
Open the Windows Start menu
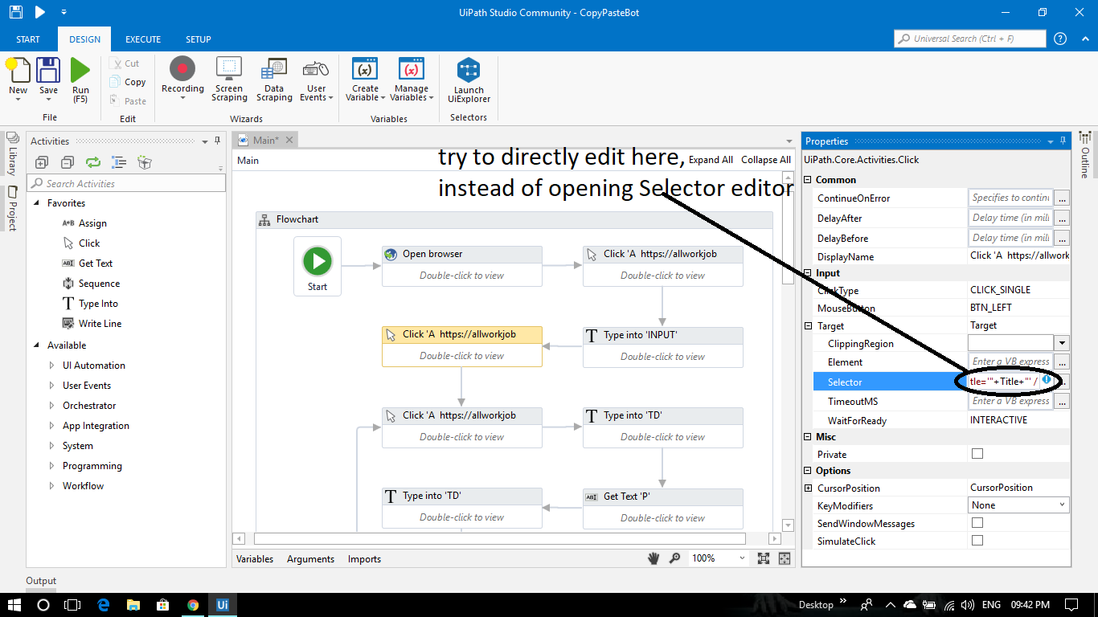coord(14,605)
